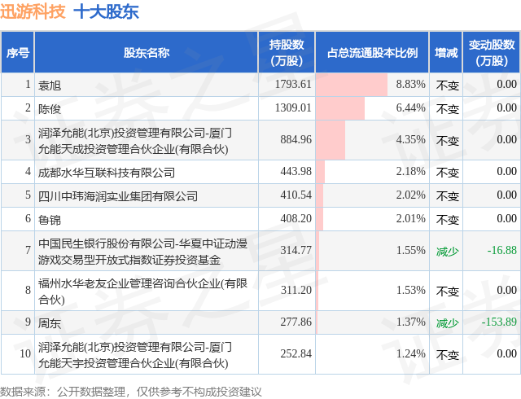
Task: Click the change value -153.89
Action: [499, 322]
